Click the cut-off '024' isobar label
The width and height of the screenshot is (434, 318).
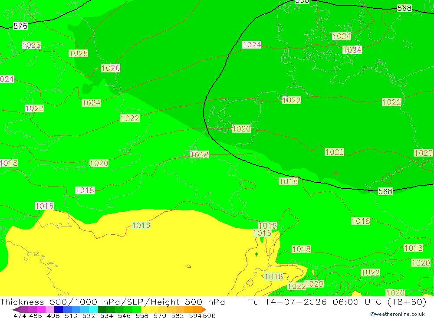(x=7, y=79)
